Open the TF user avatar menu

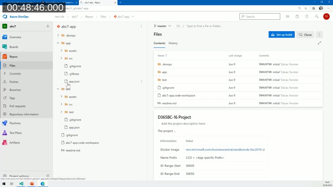coord(326,16)
